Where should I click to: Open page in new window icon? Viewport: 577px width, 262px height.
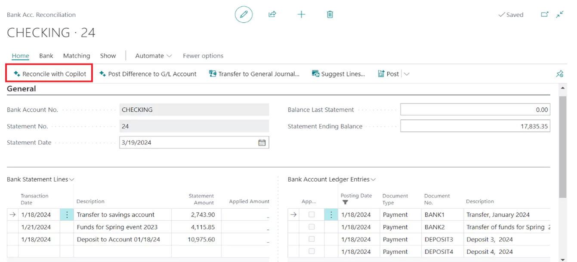(x=545, y=15)
